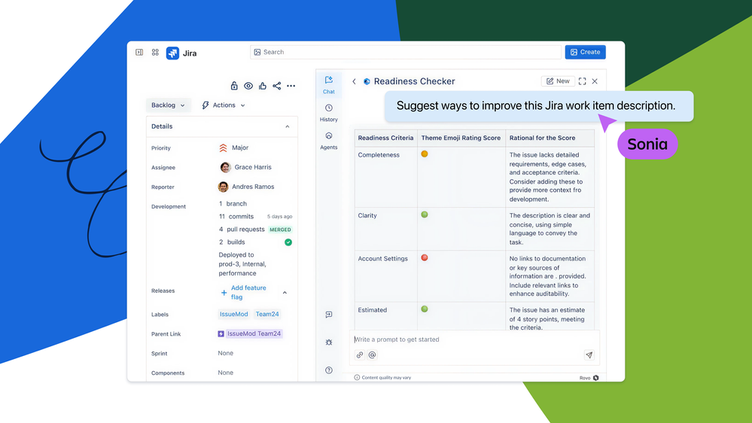Viewport: 752px width, 423px height.
Task: Open the more actions ellipsis menu
Action: [x=291, y=86]
